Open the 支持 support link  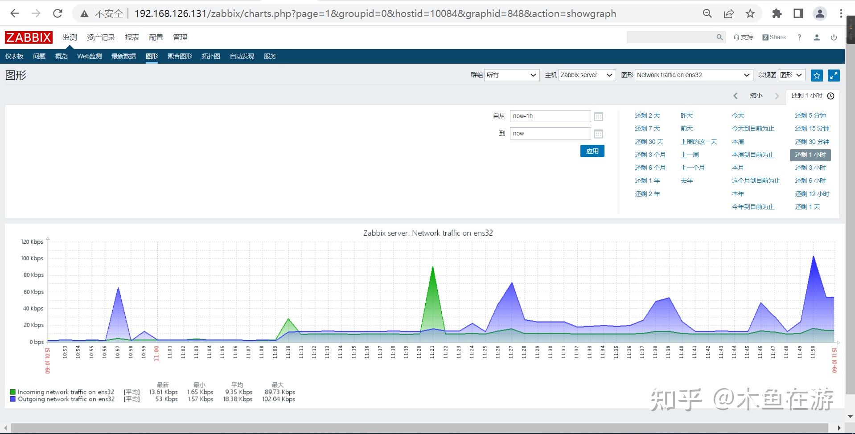pos(743,37)
